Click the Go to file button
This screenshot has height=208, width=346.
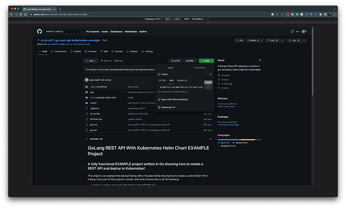(176, 61)
